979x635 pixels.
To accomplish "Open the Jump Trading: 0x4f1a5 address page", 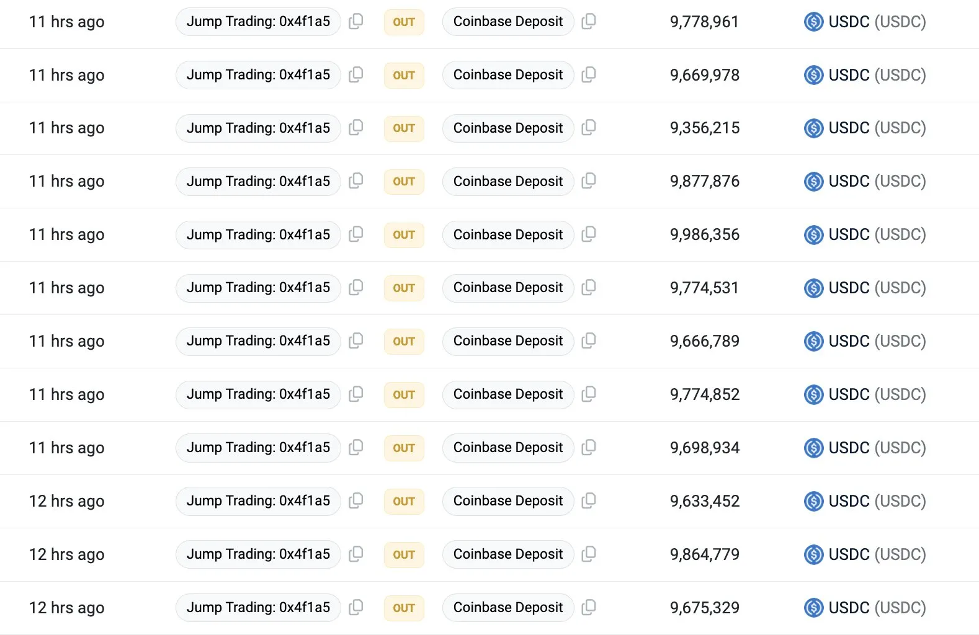I will point(258,21).
